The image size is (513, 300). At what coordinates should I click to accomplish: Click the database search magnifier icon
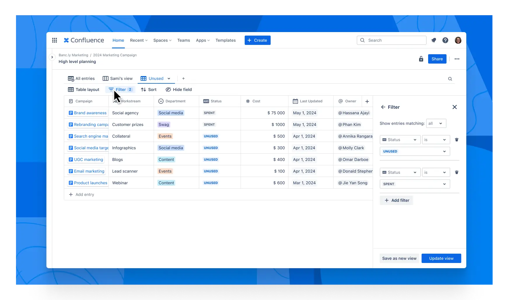pyautogui.click(x=450, y=79)
